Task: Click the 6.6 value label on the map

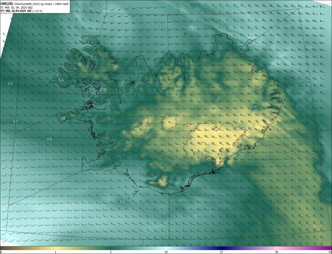Action: 91,8
